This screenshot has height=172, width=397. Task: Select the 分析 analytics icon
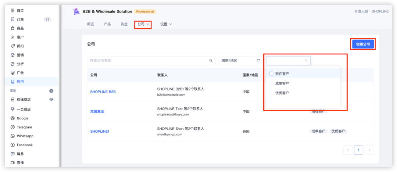12,64
